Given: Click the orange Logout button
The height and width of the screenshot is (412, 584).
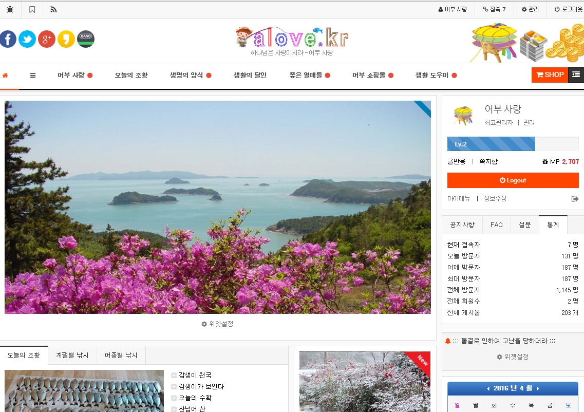Looking at the screenshot, I should [x=513, y=180].
